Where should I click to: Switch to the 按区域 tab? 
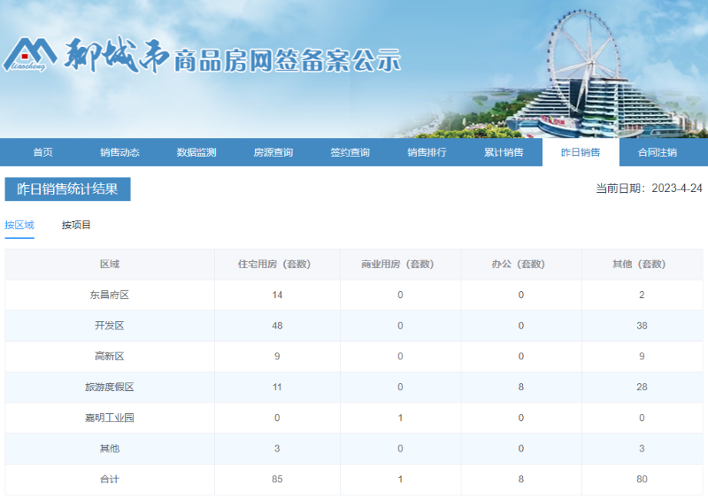[x=19, y=225]
